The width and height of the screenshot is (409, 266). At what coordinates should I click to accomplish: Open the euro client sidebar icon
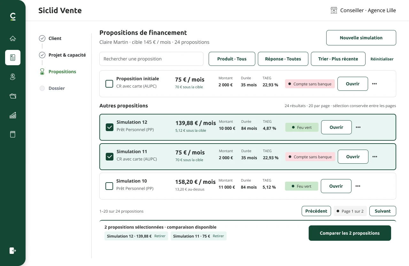click(x=13, y=77)
